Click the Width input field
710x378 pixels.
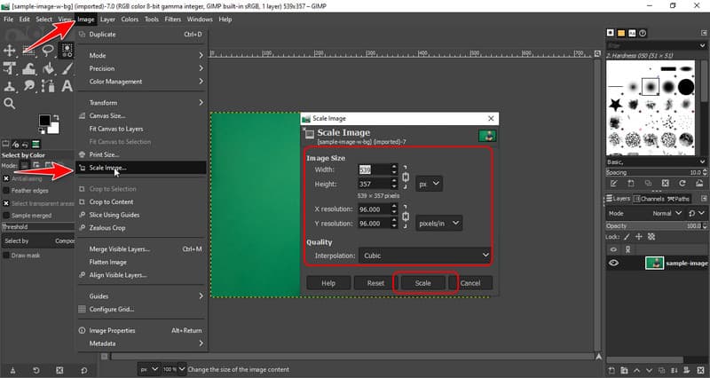pos(376,169)
